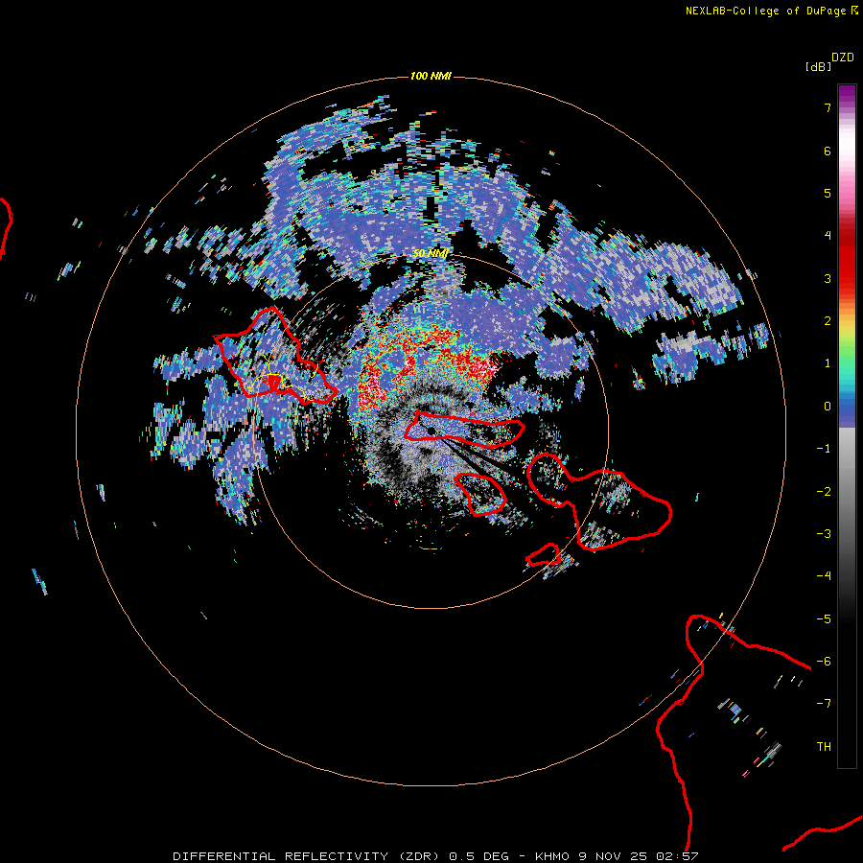
Task: Click the NEXLAB-College of DuPage credit text
Action: coord(765,11)
